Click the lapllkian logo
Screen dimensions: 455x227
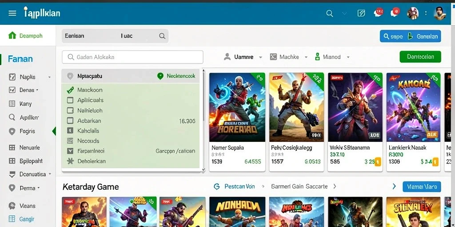[x=42, y=13]
